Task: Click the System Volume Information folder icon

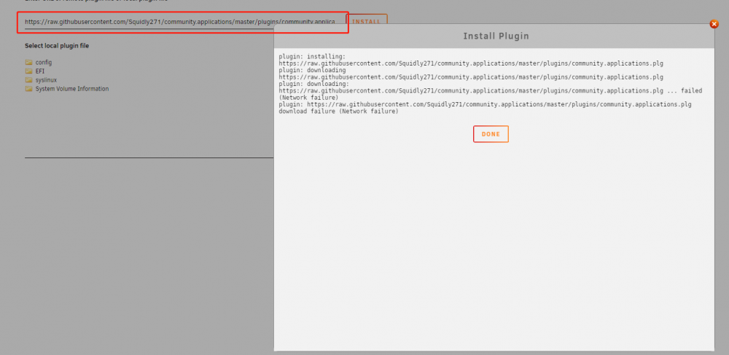Action: (29, 89)
